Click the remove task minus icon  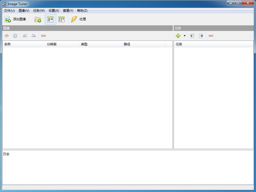coord(211,36)
